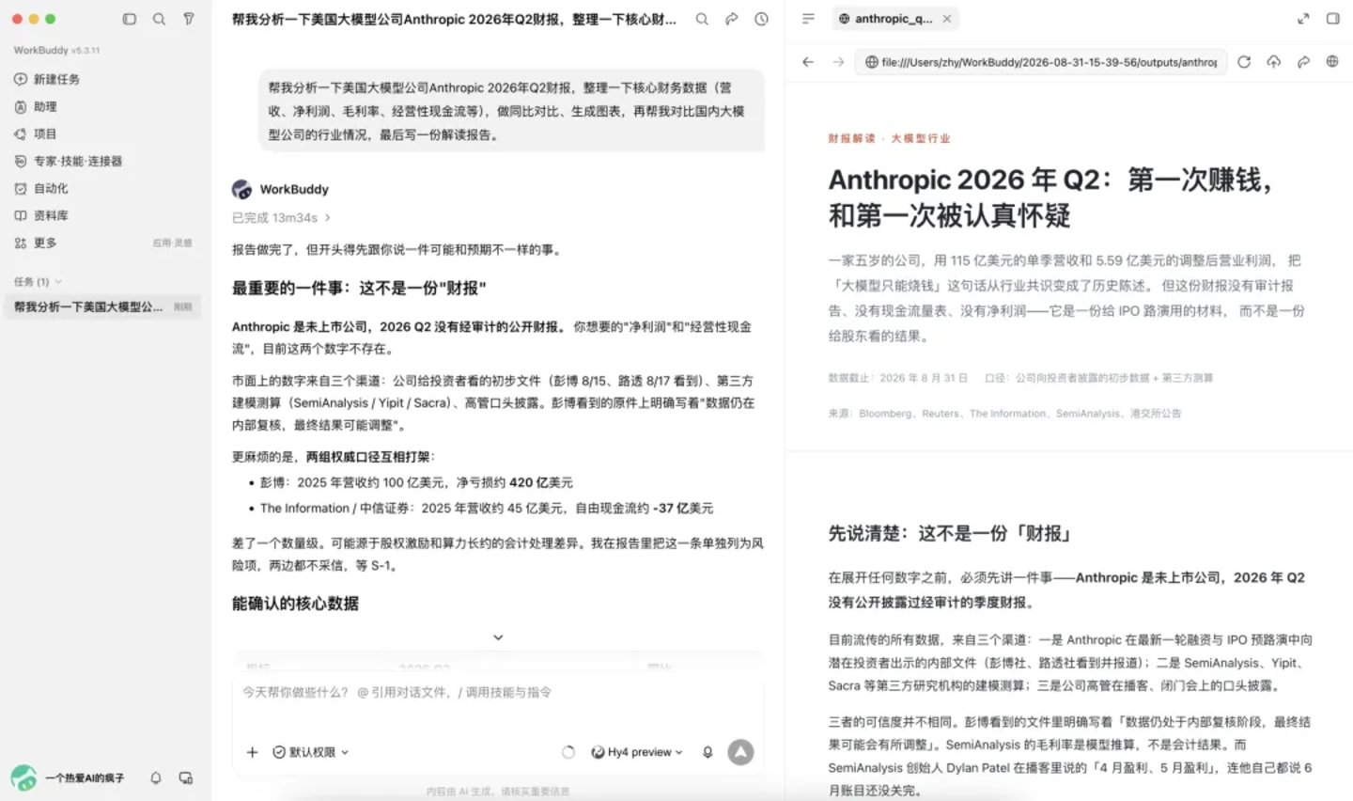Reload the preview page
This screenshot has height=801, width=1353.
[x=1244, y=62]
